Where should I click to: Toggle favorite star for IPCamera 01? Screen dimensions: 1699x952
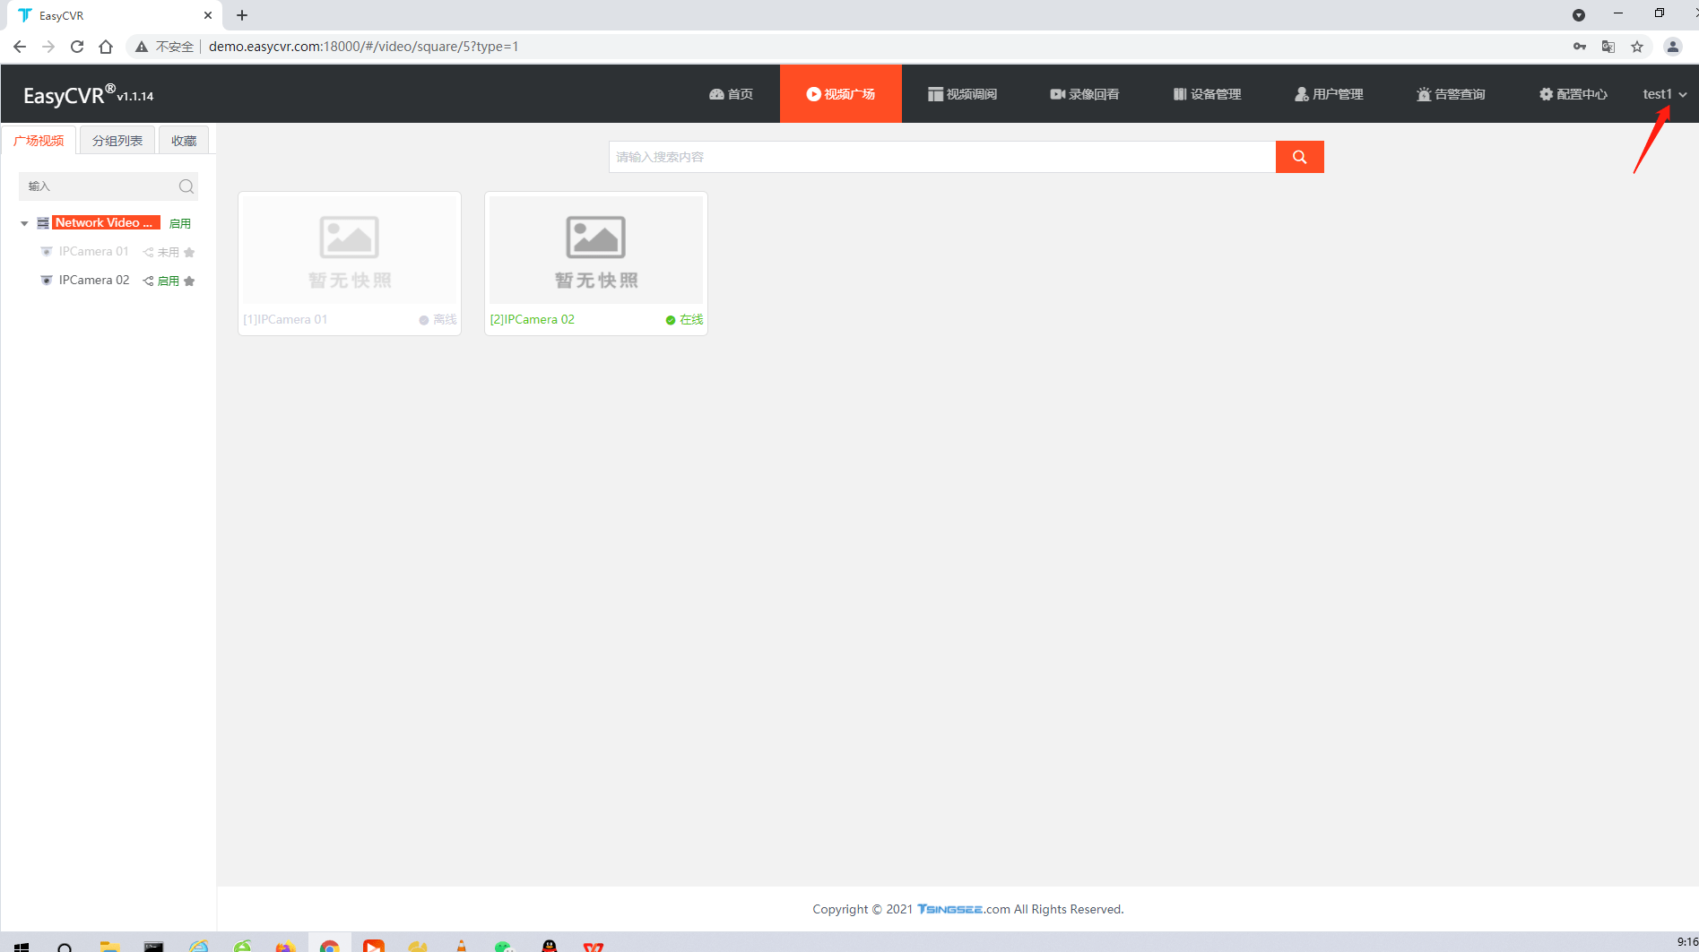click(189, 252)
